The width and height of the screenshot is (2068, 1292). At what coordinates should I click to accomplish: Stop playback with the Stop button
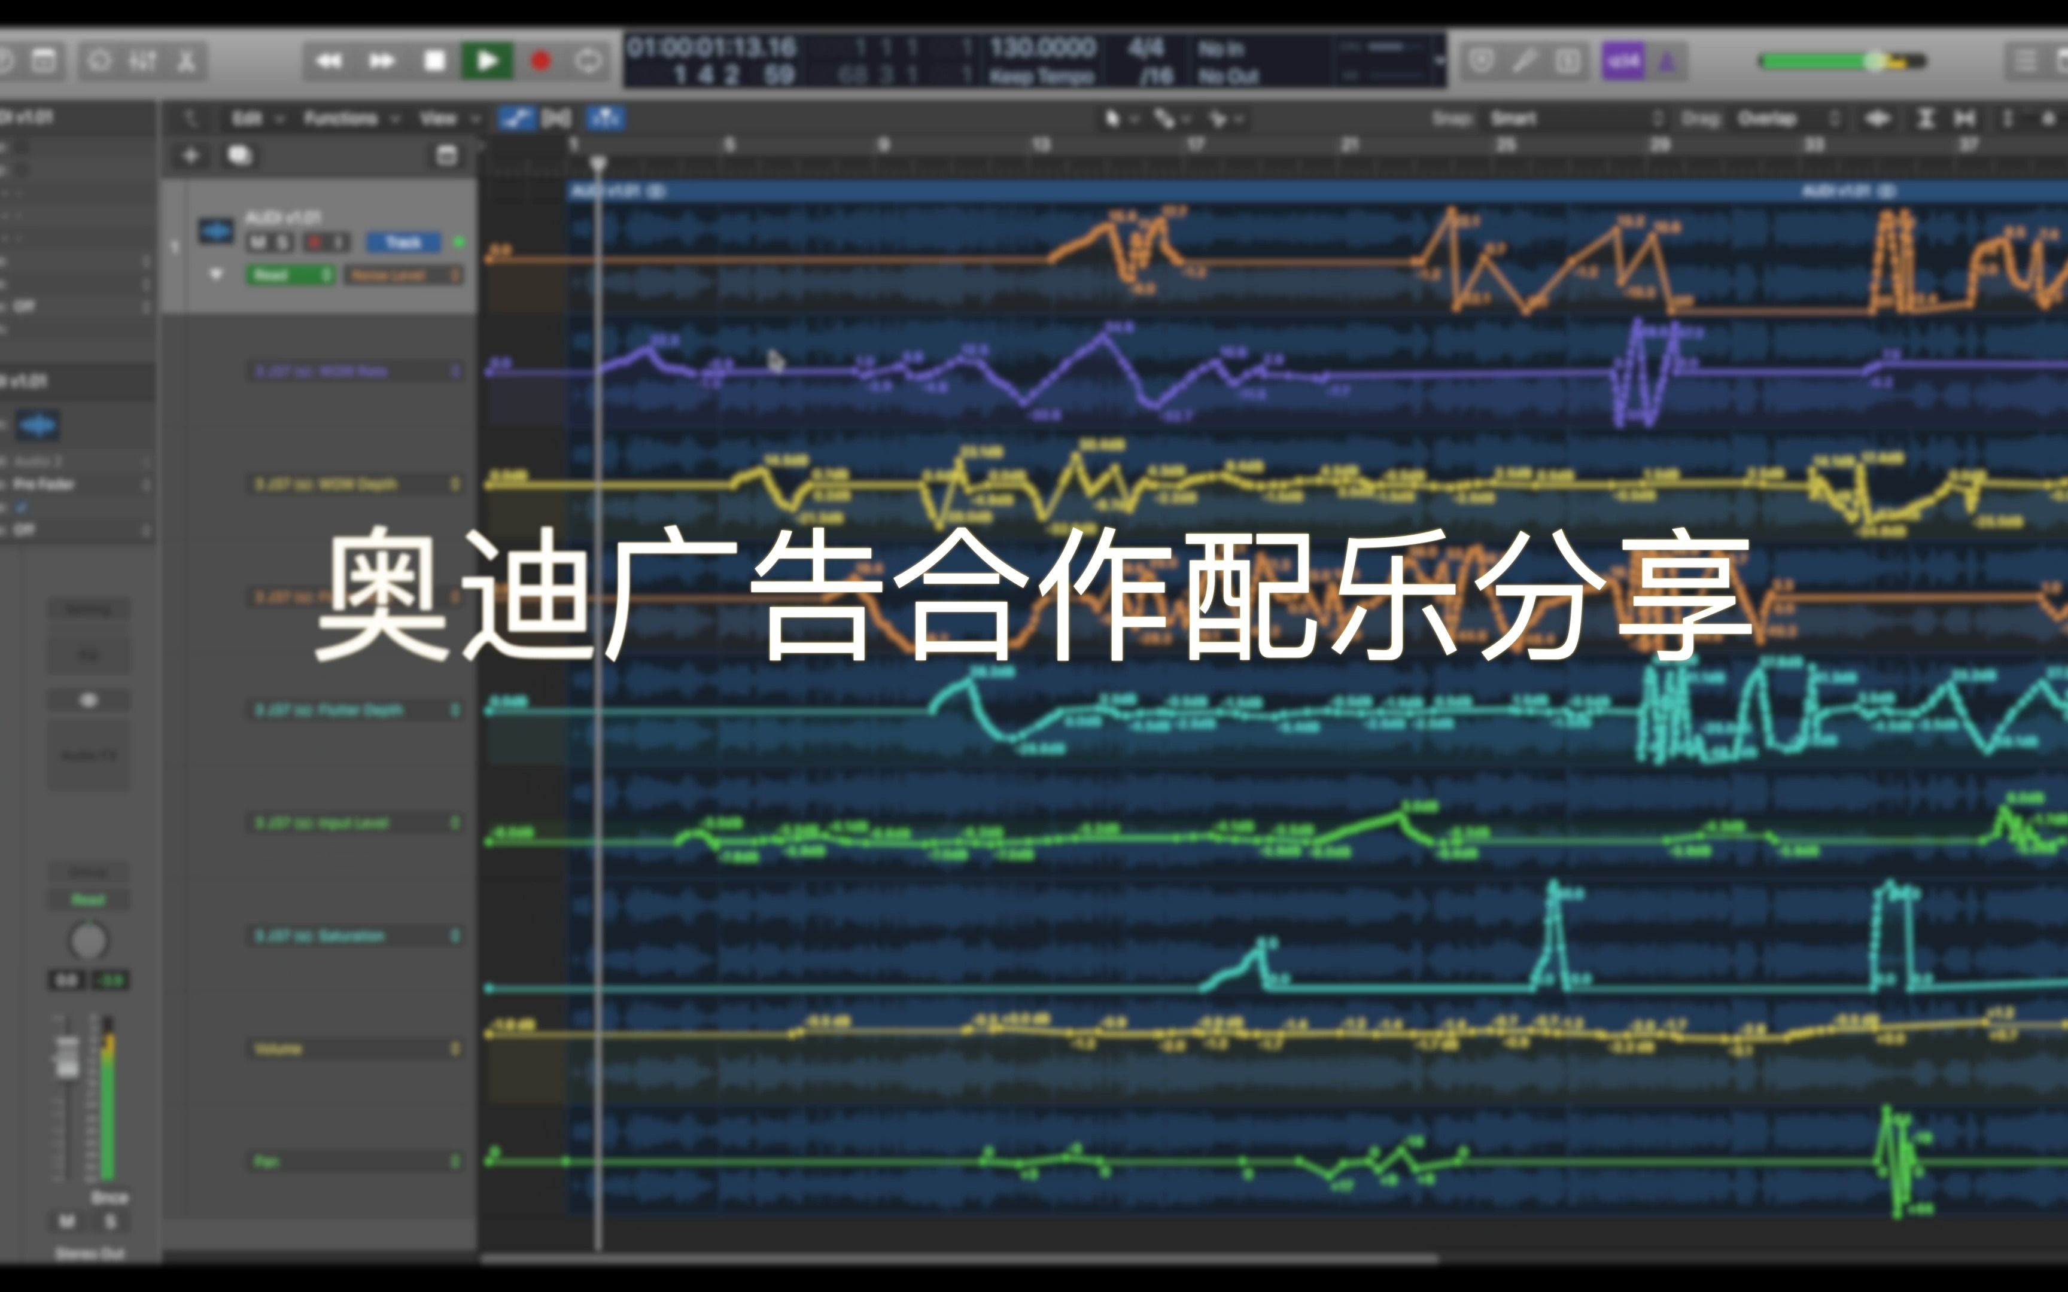(x=435, y=60)
